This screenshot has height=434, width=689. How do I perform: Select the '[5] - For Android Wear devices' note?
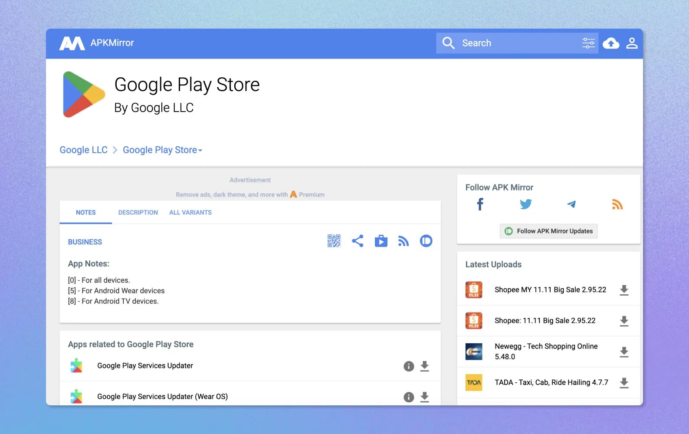tap(116, 290)
